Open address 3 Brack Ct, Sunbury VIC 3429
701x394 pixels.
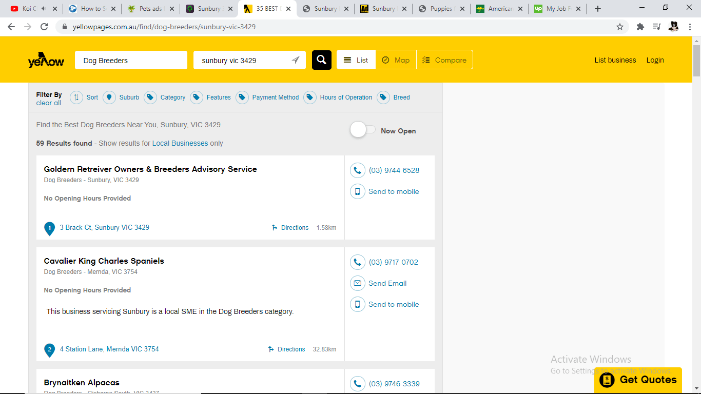[105, 228]
